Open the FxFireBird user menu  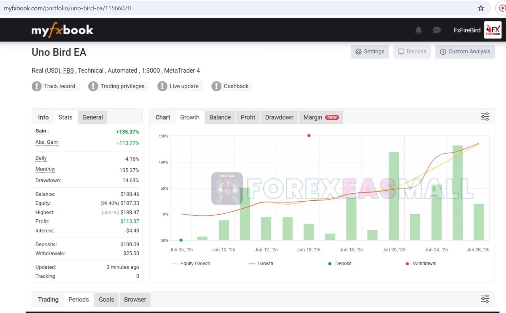point(467,30)
